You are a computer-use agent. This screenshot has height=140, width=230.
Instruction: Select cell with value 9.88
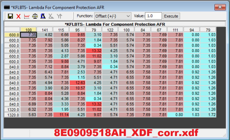(61, 62)
